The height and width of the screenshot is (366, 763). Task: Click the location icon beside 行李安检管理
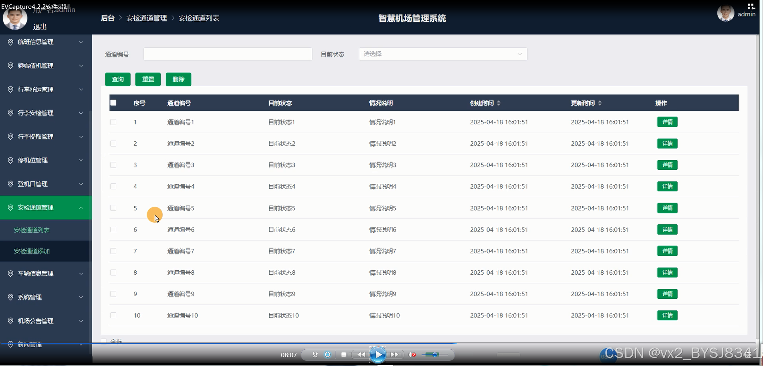(x=10, y=113)
